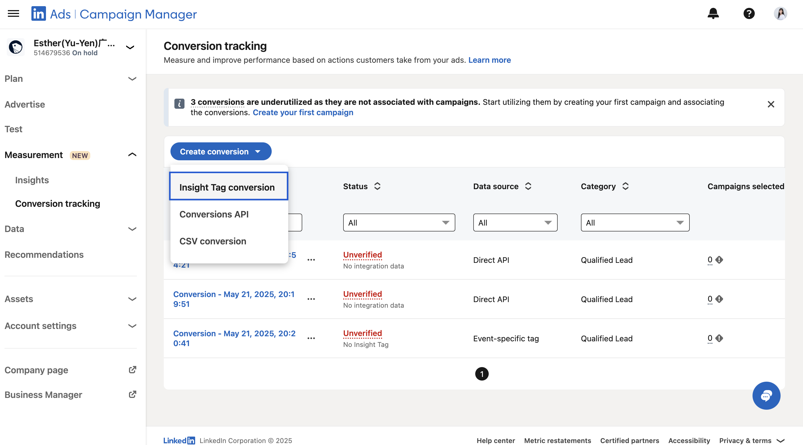
Task: Click campaigns count 0 in the Event-specific tag row
Action: point(710,338)
